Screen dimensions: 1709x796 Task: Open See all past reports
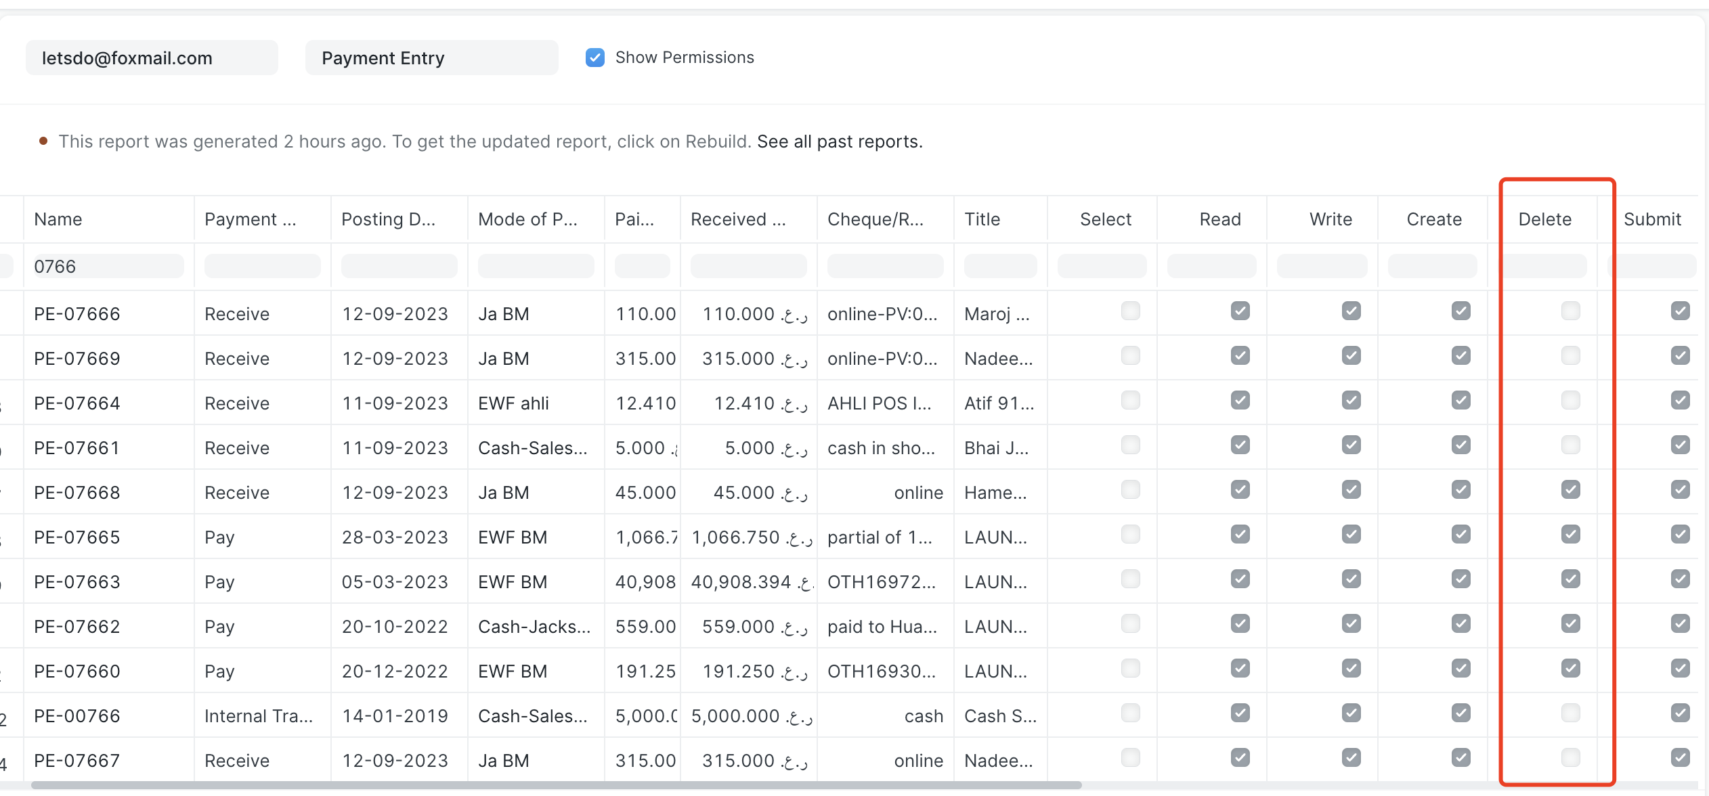click(838, 141)
